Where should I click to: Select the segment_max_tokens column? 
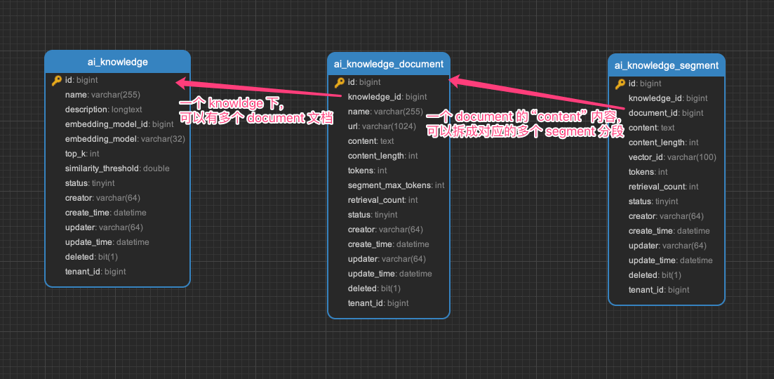tap(396, 185)
